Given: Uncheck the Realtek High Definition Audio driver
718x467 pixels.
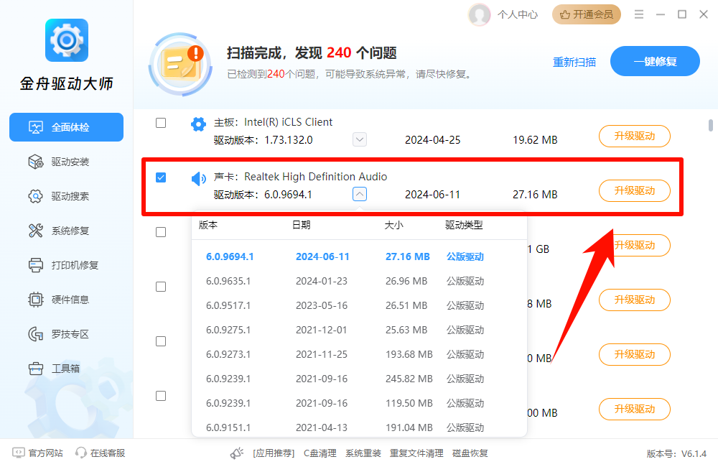Looking at the screenshot, I should point(161,177).
